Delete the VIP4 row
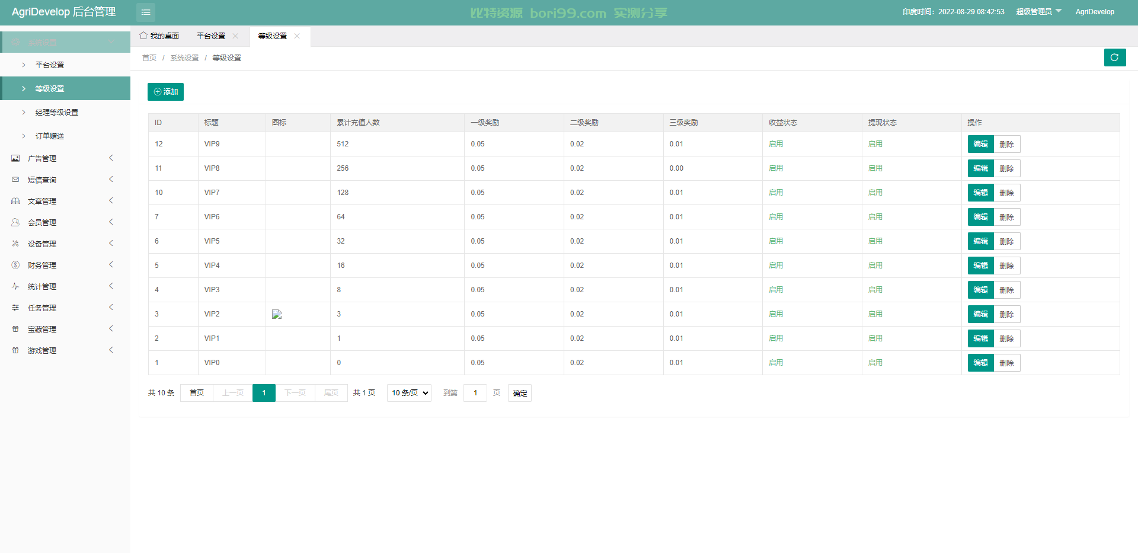Viewport: 1138px width, 553px height. click(1006, 266)
